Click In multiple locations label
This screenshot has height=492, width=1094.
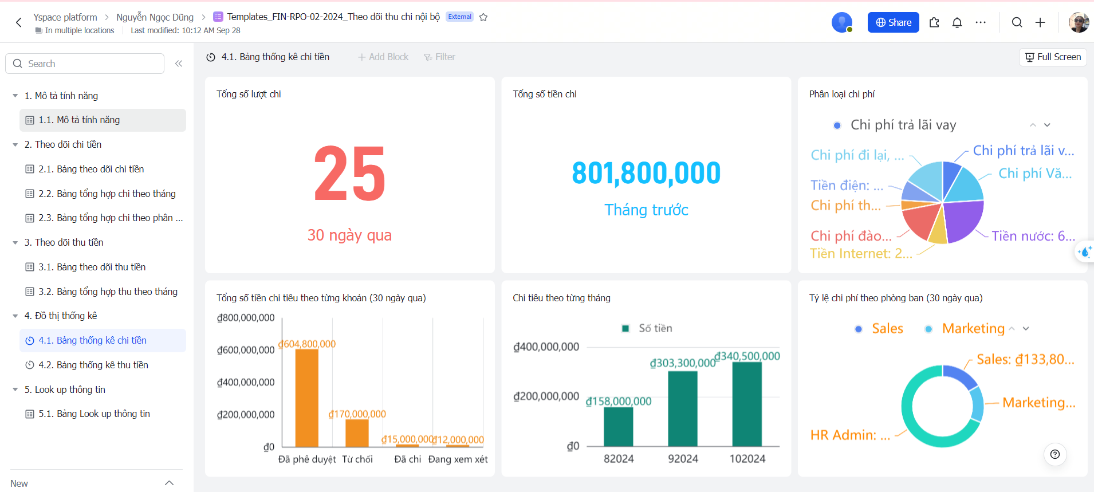(74, 31)
